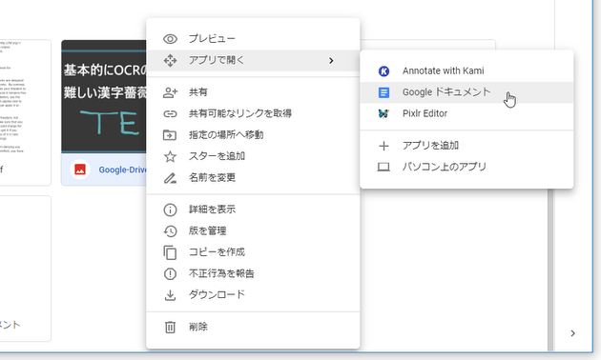Screen dimensions: 601x360
Task: Open with Pixlr Editor
Action: (x=466, y=113)
